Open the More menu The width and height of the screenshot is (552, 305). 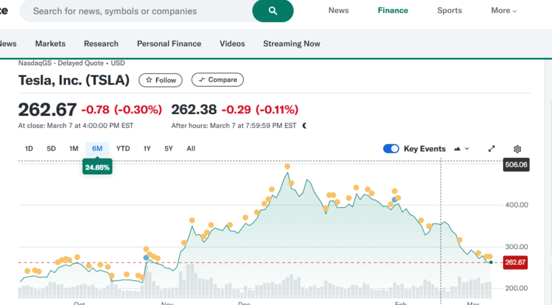click(x=504, y=10)
